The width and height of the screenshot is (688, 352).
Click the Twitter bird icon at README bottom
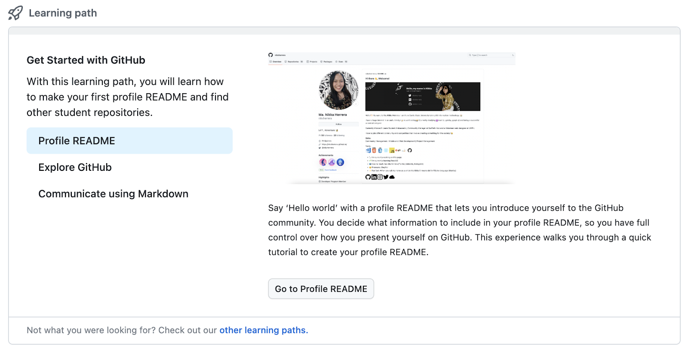[x=386, y=177]
